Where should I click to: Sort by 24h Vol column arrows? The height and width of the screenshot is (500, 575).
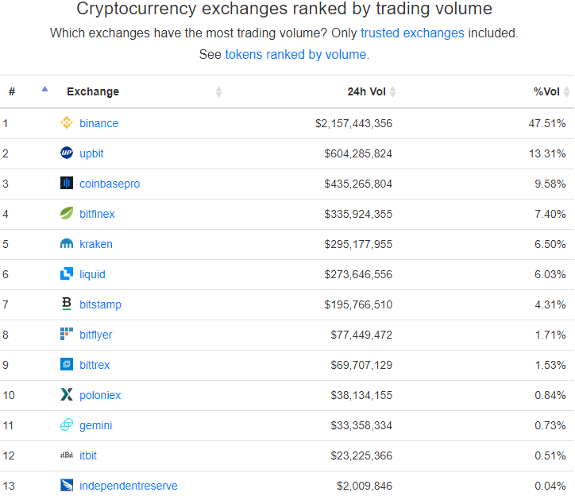(392, 92)
